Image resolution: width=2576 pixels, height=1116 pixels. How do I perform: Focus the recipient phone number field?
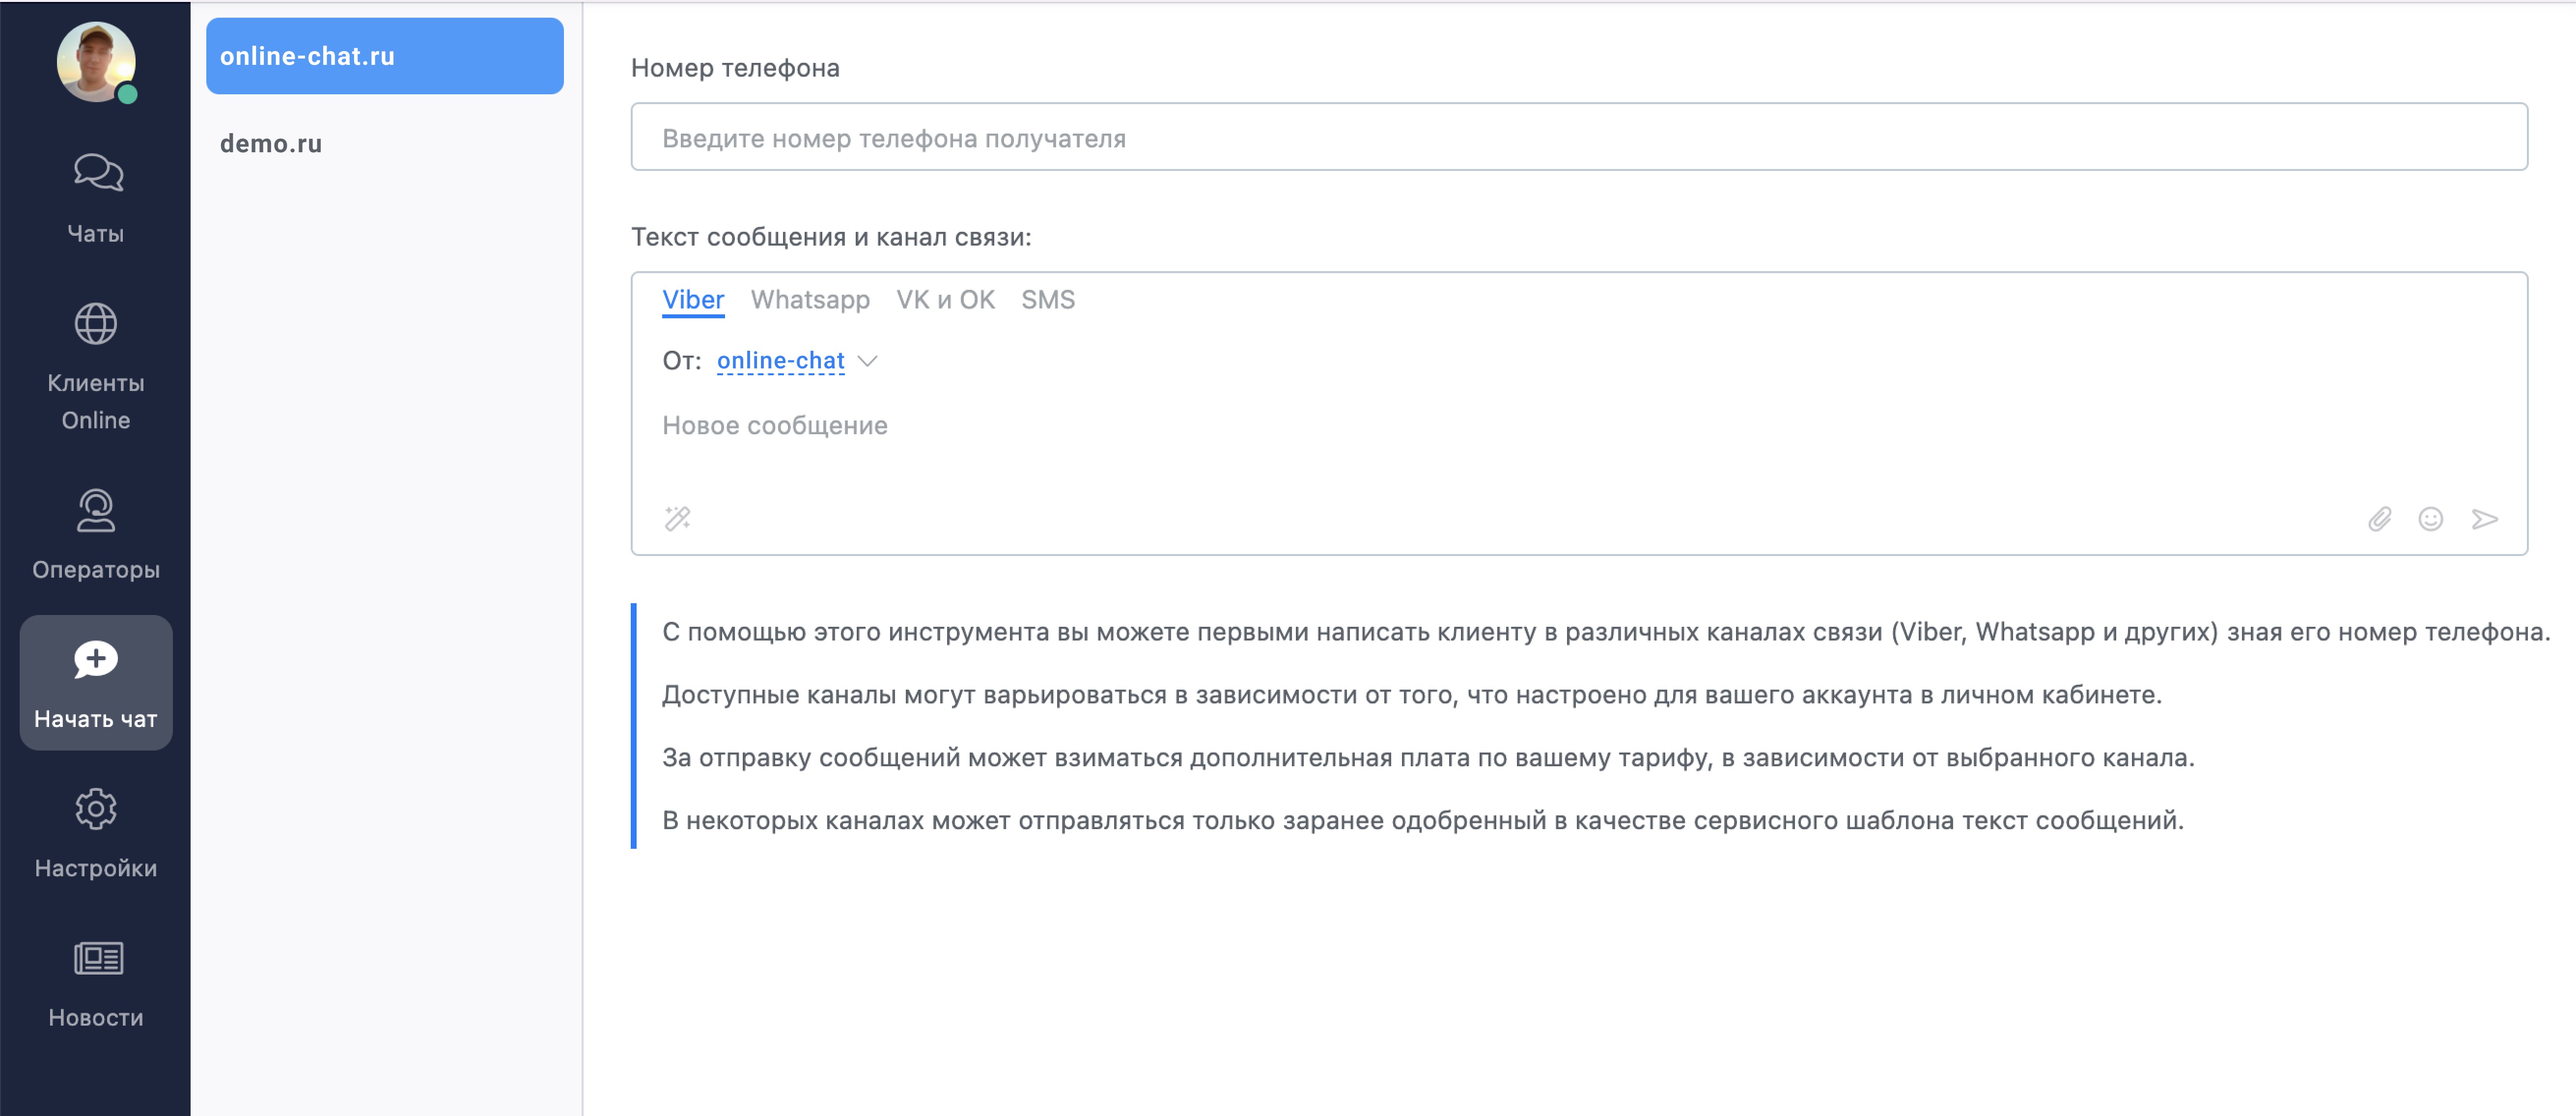(1578, 138)
